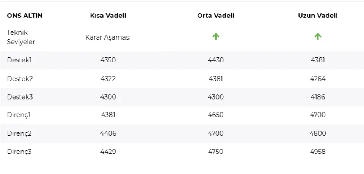This screenshot has width=364, height=174.
Task: Select the Kısa Vadeli column header
Action: [x=108, y=16]
